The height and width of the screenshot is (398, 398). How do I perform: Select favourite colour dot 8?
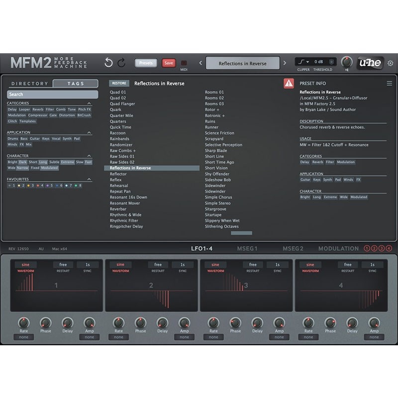[x=76, y=186]
